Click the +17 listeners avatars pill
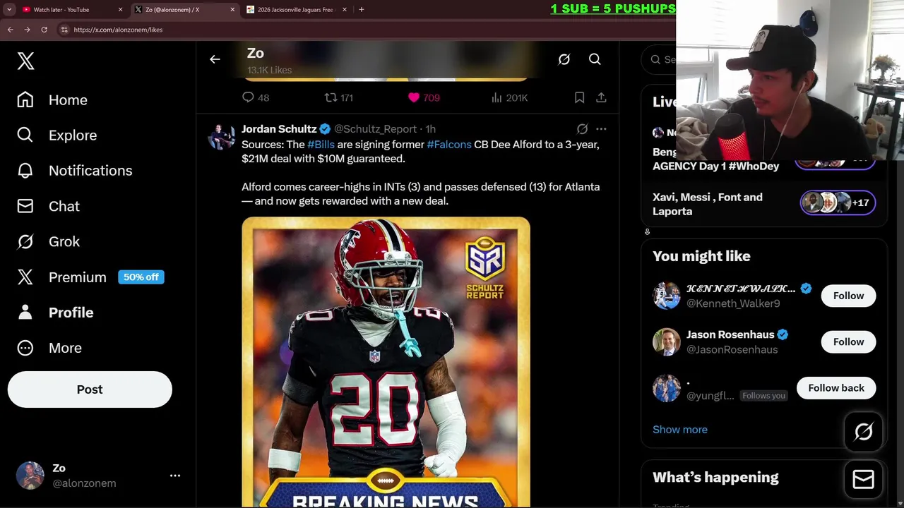Screen dimensions: 904x508 (838, 203)
